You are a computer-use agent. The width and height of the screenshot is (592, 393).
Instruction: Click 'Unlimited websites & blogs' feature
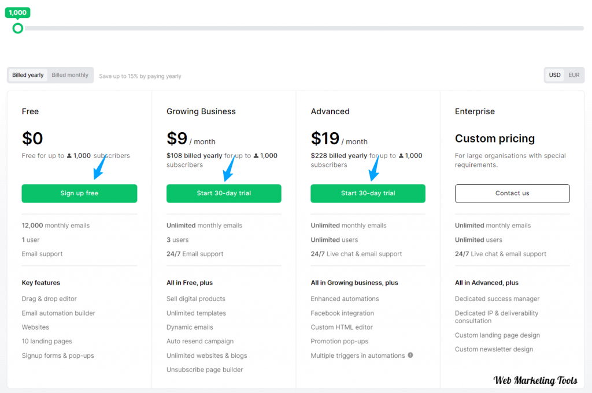pyautogui.click(x=207, y=355)
